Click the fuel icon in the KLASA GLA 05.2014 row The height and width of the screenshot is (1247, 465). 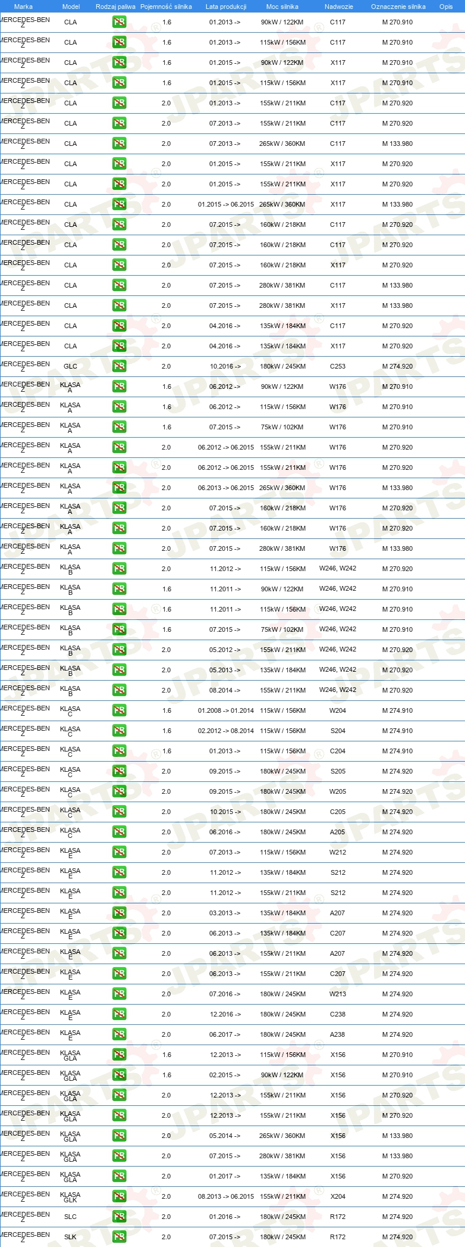pyautogui.click(x=119, y=1136)
